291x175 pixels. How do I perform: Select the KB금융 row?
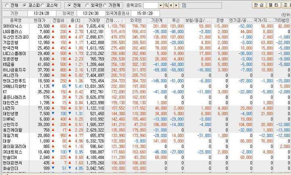click(146, 64)
